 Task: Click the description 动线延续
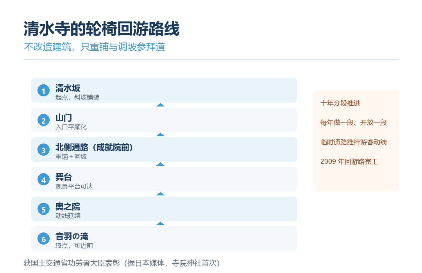[x=68, y=216]
